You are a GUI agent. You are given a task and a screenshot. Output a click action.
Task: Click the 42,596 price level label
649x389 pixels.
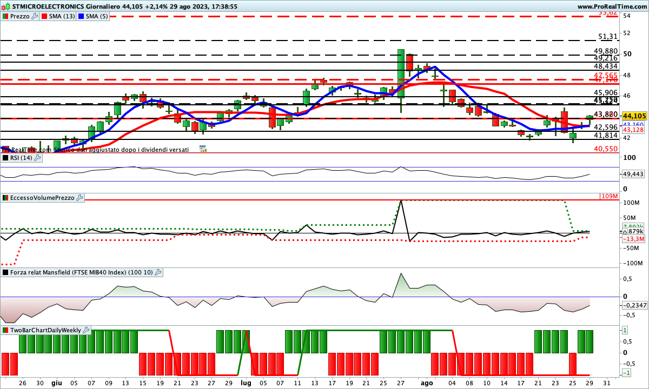(x=606, y=127)
